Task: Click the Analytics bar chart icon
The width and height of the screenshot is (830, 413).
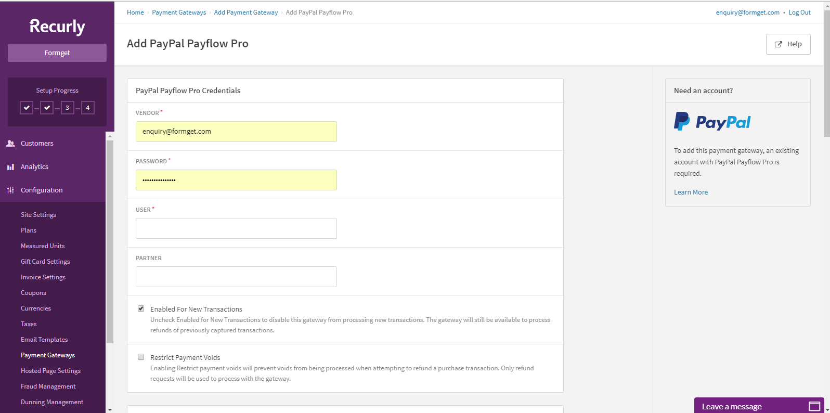Action: [x=10, y=167]
